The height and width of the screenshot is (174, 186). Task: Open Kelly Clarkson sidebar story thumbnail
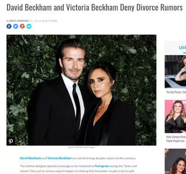(175, 116)
